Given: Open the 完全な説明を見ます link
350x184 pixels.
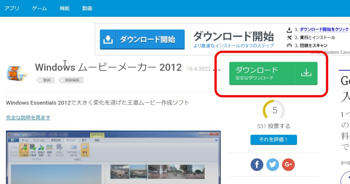Looking at the screenshot, I should click(x=28, y=118).
